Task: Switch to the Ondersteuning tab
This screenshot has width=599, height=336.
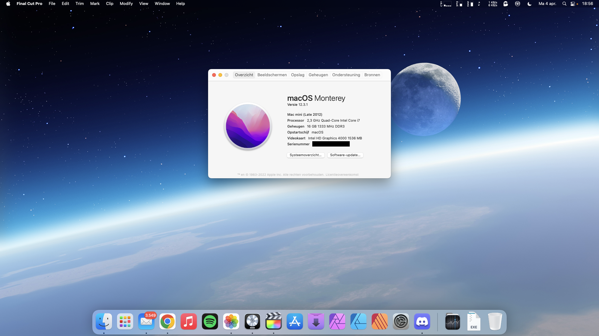Action: tap(346, 75)
